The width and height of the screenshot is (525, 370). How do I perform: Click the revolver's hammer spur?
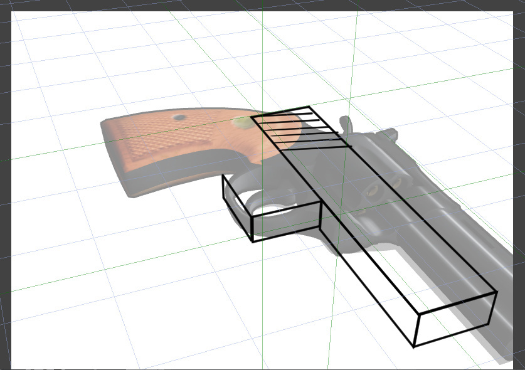[x=346, y=124]
